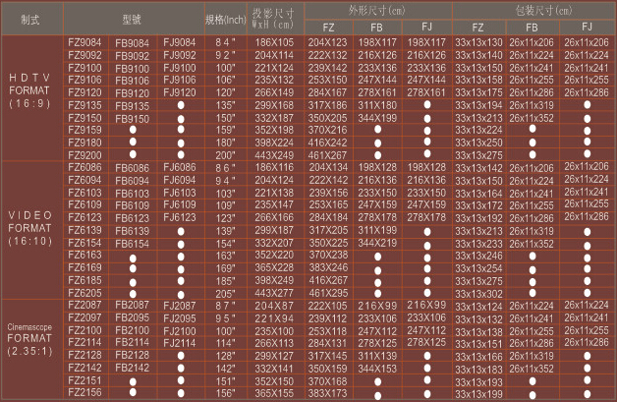Select model FZ9106
The width and height of the screenshot is (617, 402).
click(84, 80)
